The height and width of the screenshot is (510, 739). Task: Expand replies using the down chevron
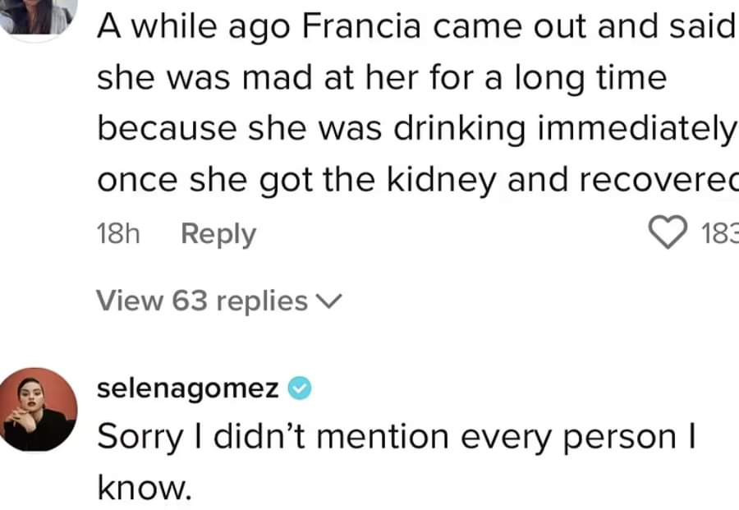(328, 301)
